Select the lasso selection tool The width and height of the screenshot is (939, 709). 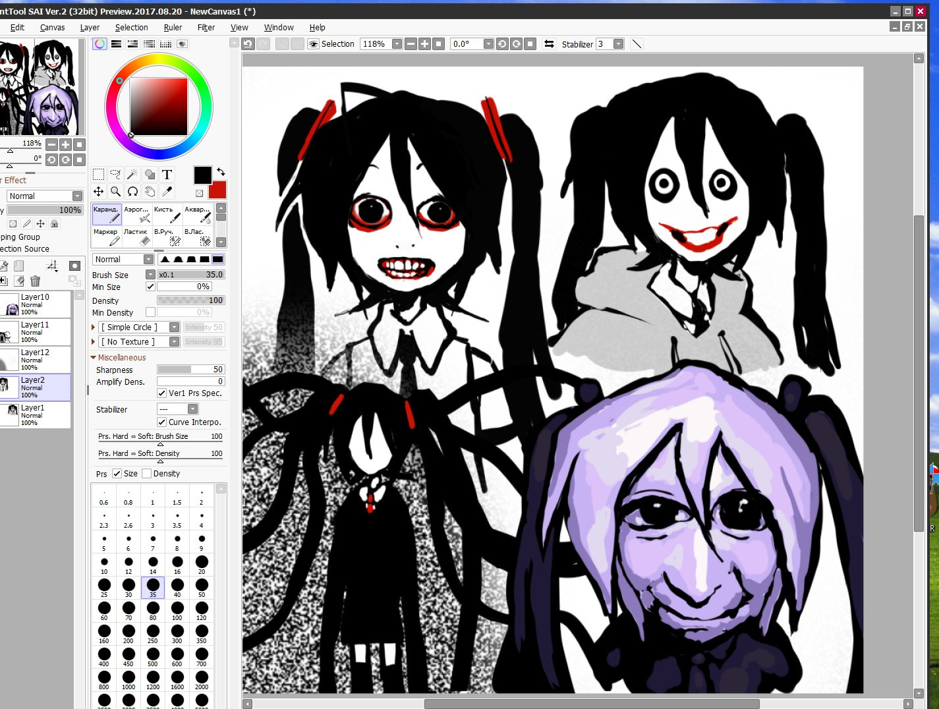click(115, 175)
